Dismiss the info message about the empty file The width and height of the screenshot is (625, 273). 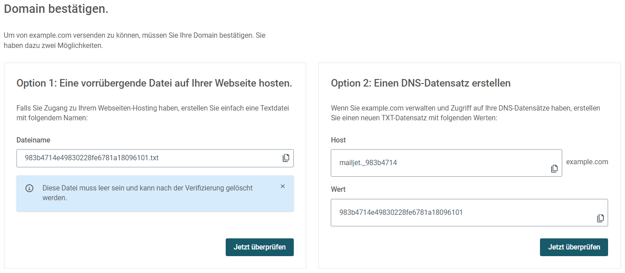[283, 186]
